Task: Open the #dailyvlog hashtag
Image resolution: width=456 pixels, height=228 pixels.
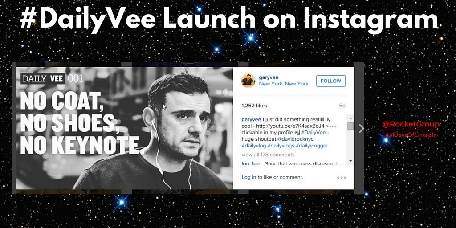Action: (253, 146)
